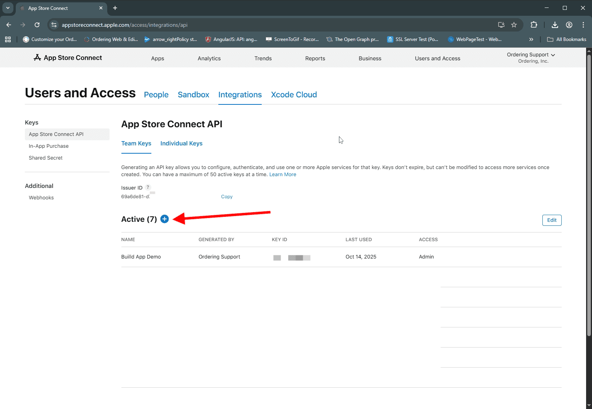
Task: Select the Integrations tab
Action: pyautogui.click(x=240, y=95)
